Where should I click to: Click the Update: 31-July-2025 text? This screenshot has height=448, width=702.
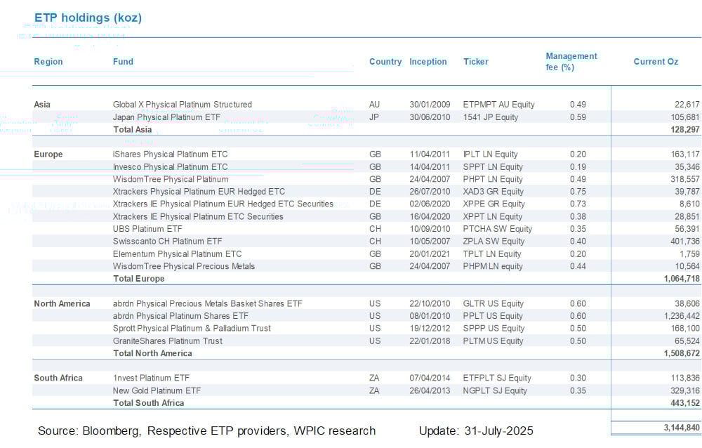click(x=477, y=431)
